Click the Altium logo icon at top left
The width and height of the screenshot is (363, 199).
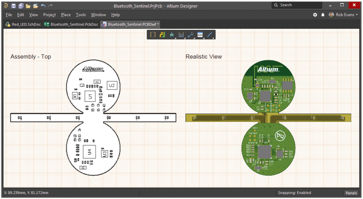(6, 5)
